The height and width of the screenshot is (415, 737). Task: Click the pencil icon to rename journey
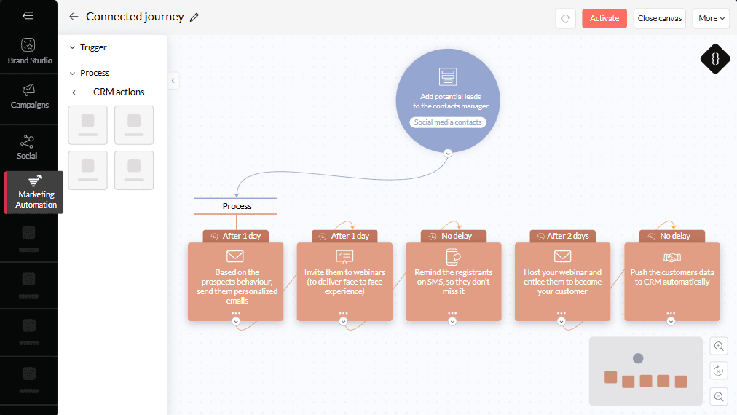pyautogui.click(x=194, y=17)
